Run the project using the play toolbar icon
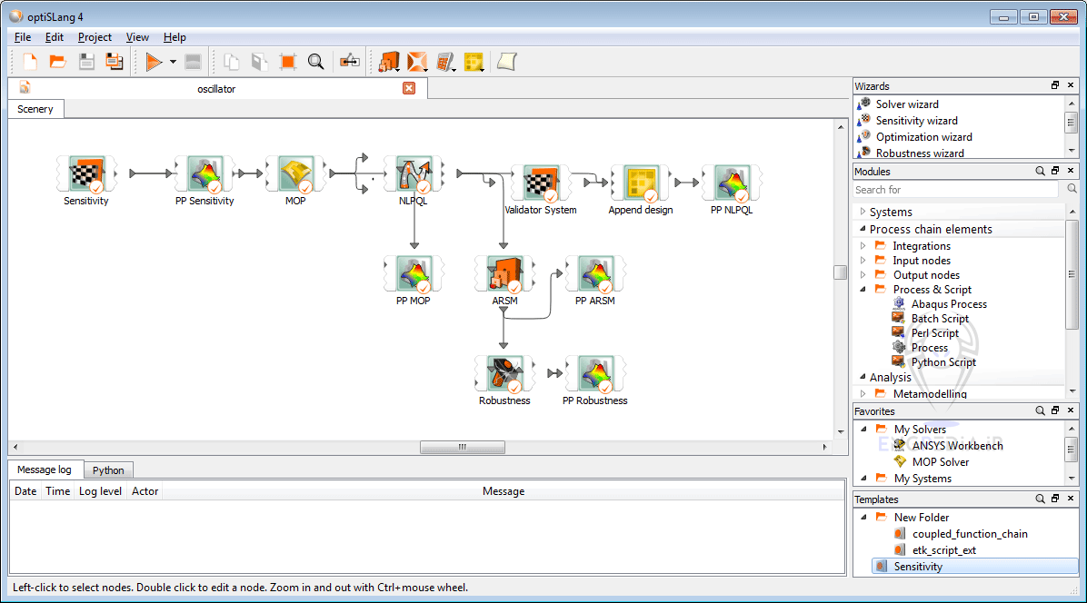Screen dimensions: 1087x603 (x=153, y=62)
